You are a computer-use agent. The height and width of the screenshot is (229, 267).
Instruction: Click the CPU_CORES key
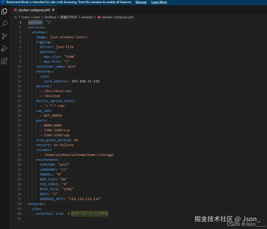[x=49, y=184]
